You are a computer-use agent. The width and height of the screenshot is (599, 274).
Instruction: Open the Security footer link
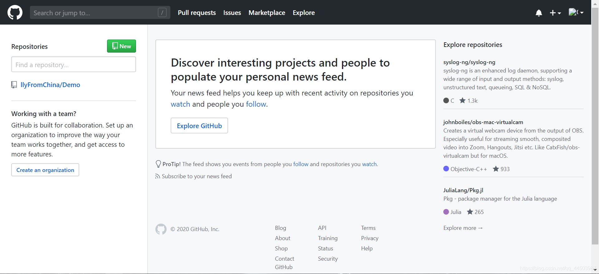point(328,259)
